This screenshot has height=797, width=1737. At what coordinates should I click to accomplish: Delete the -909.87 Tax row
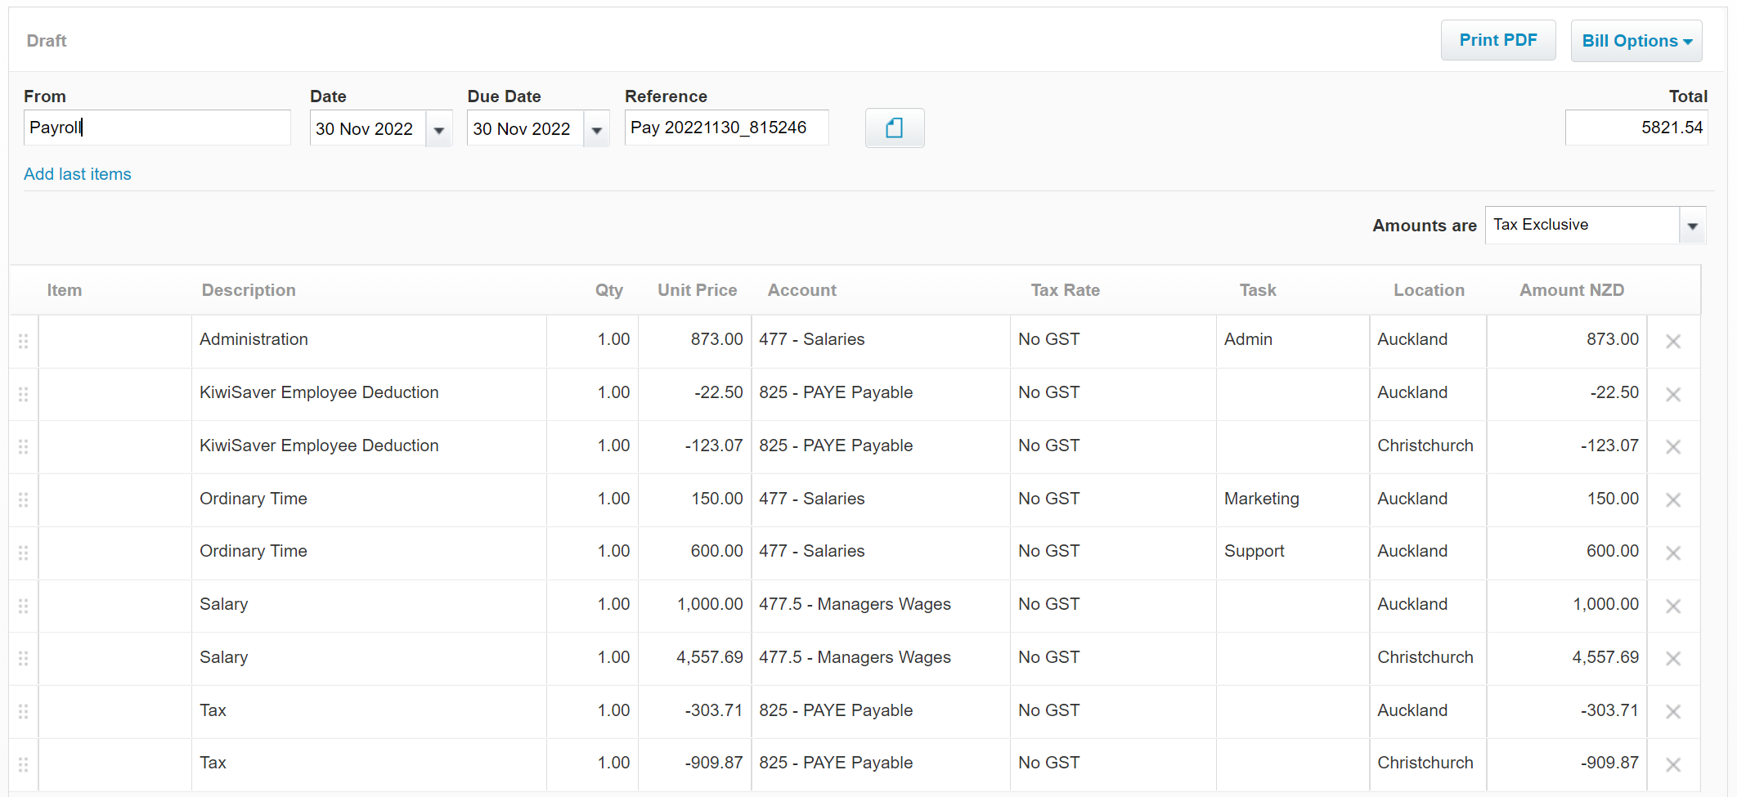pos(1673,765)
